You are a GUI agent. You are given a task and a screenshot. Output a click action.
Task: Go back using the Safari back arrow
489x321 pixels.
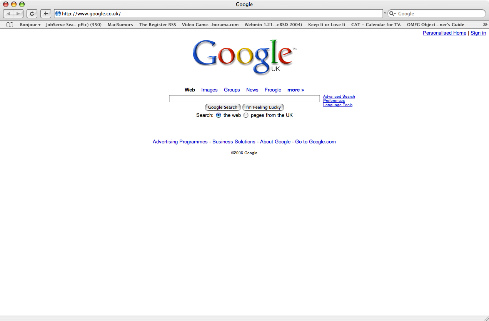(8, 13)
